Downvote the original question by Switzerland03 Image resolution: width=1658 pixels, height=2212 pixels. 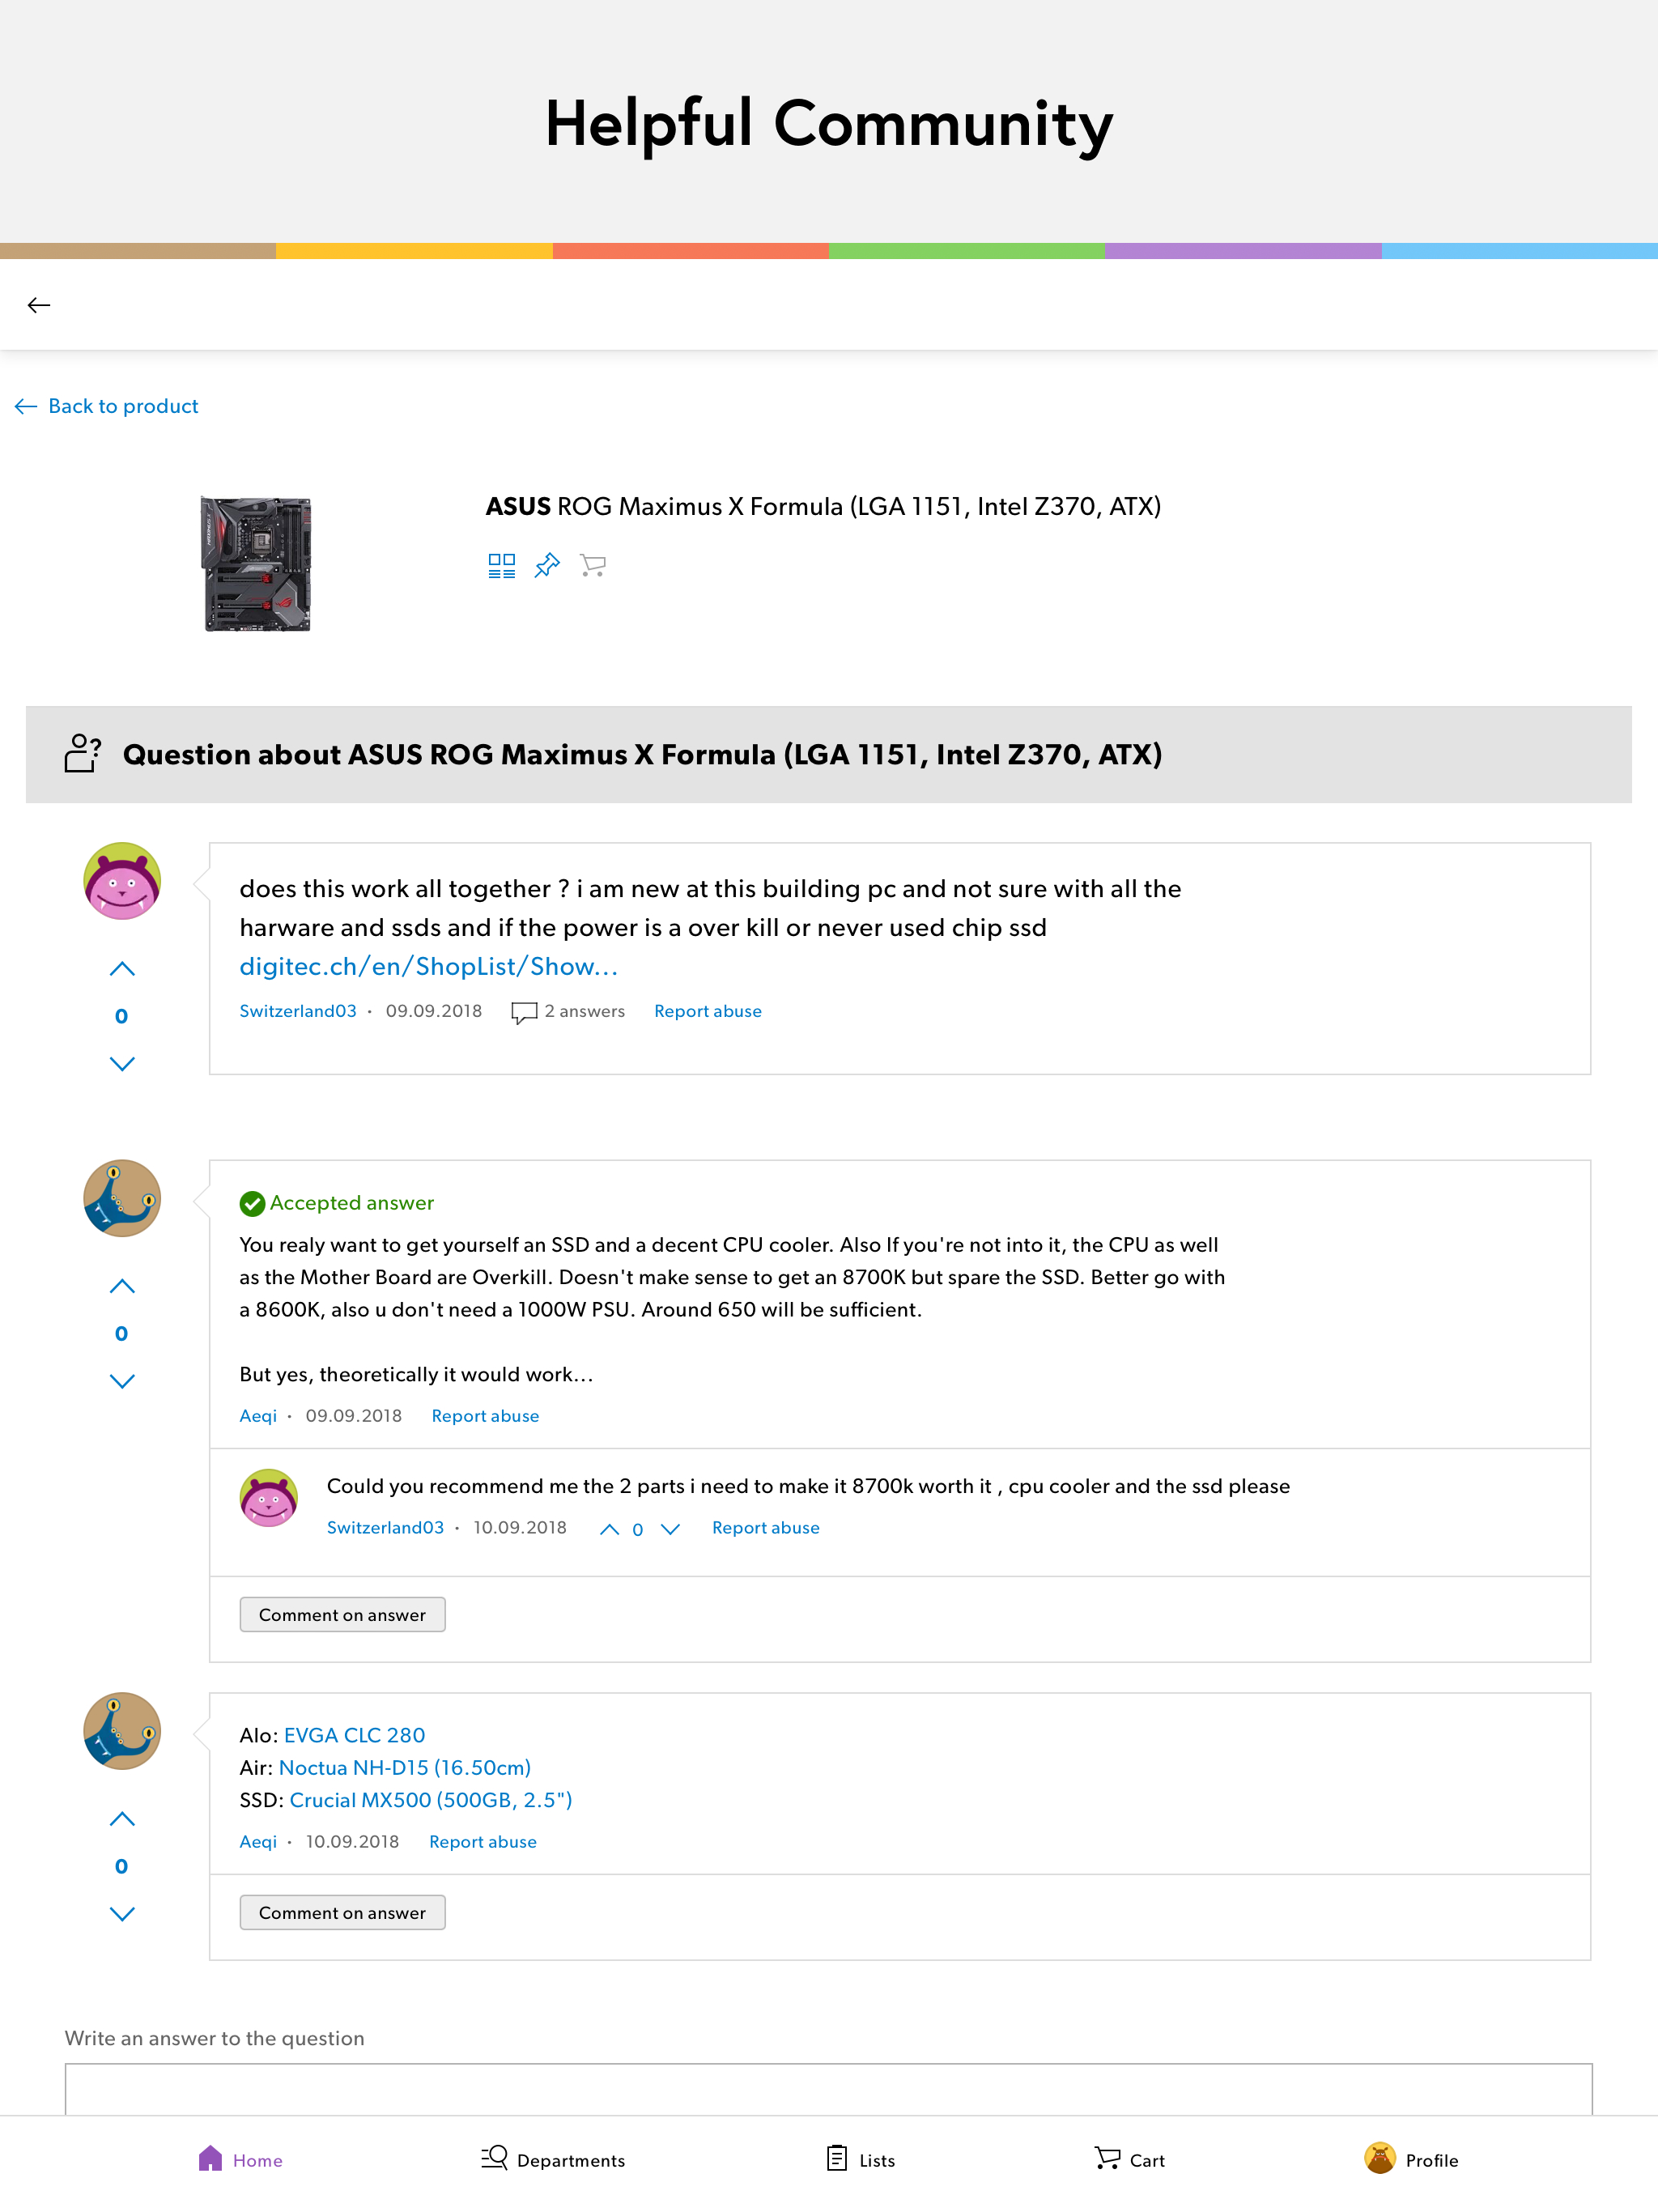(x=122, y=1064)
